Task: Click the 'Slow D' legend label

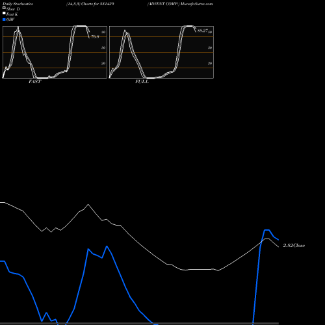Action: click(13, 9)
